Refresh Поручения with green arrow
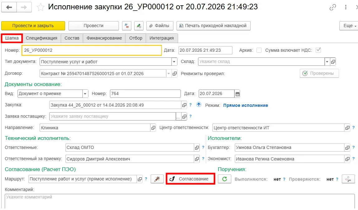Screen dimensions: 358x210 tap(224, 179)
